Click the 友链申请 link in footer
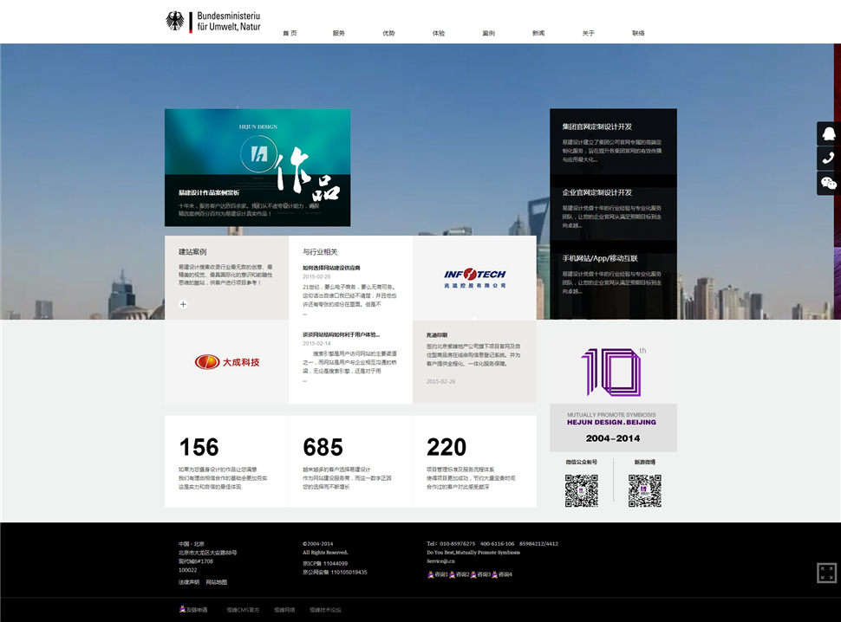 click(193, 610)
